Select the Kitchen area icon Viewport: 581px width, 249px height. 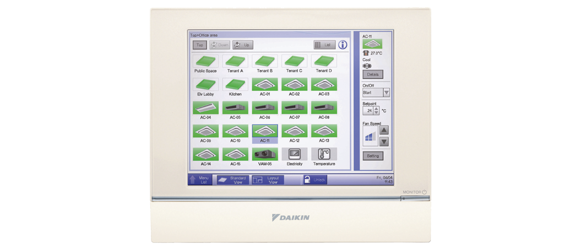(x=235, y=84)
